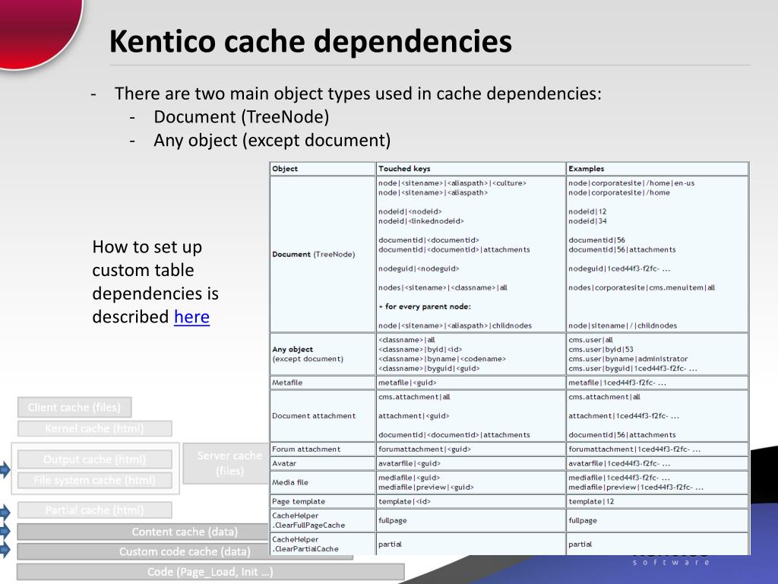
Task: Click 'nodeguid|<nodeguid>' key
Action: pyautogui.click(x=419, y=268)
